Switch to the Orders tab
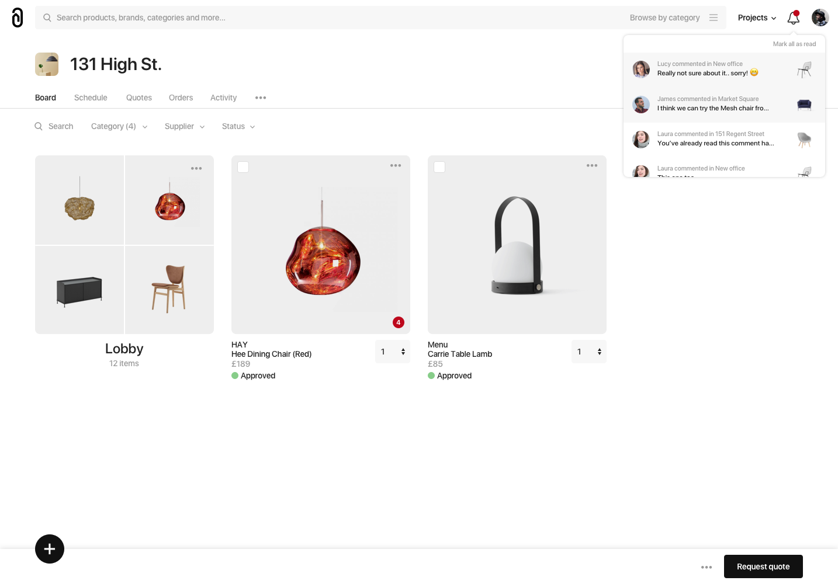 pyautogui.click(x=181, y=98)
